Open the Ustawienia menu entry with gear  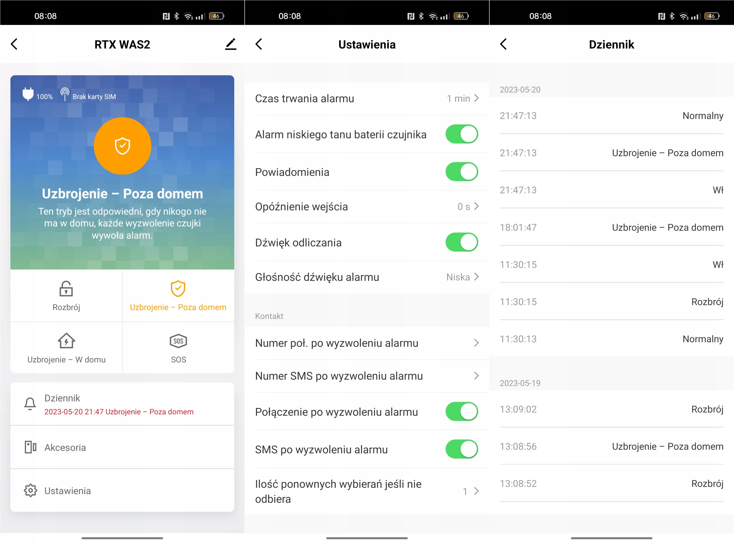(122, 490)
